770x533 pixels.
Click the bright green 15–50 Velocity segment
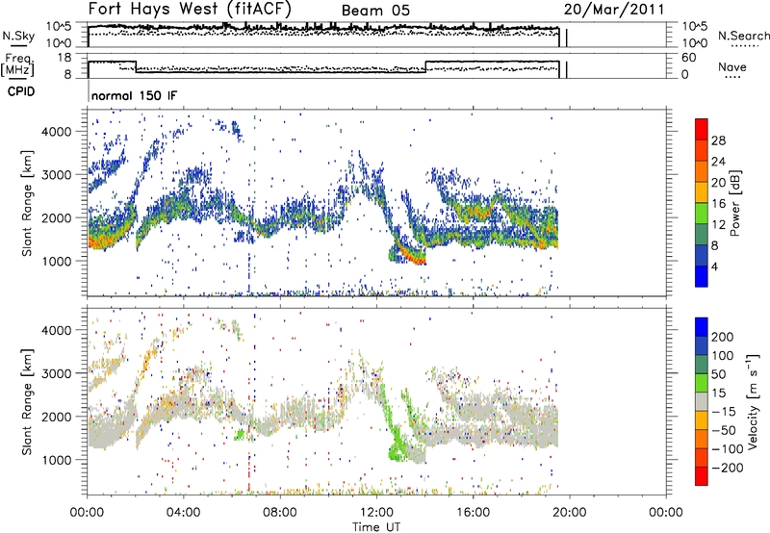pyautogui.click(x=702, y=383)
